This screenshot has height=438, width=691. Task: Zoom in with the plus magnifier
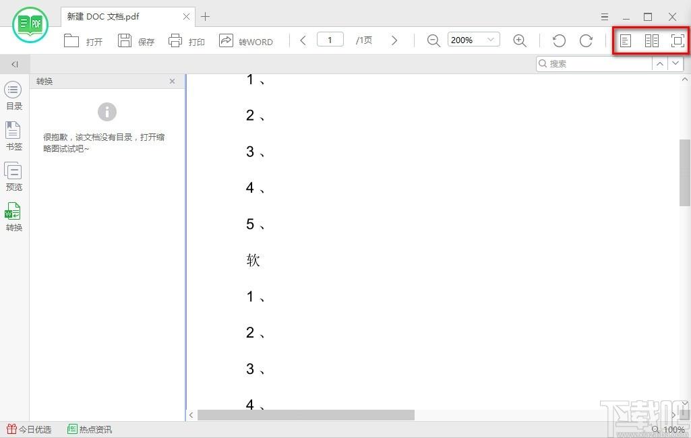tap(520, 40)
